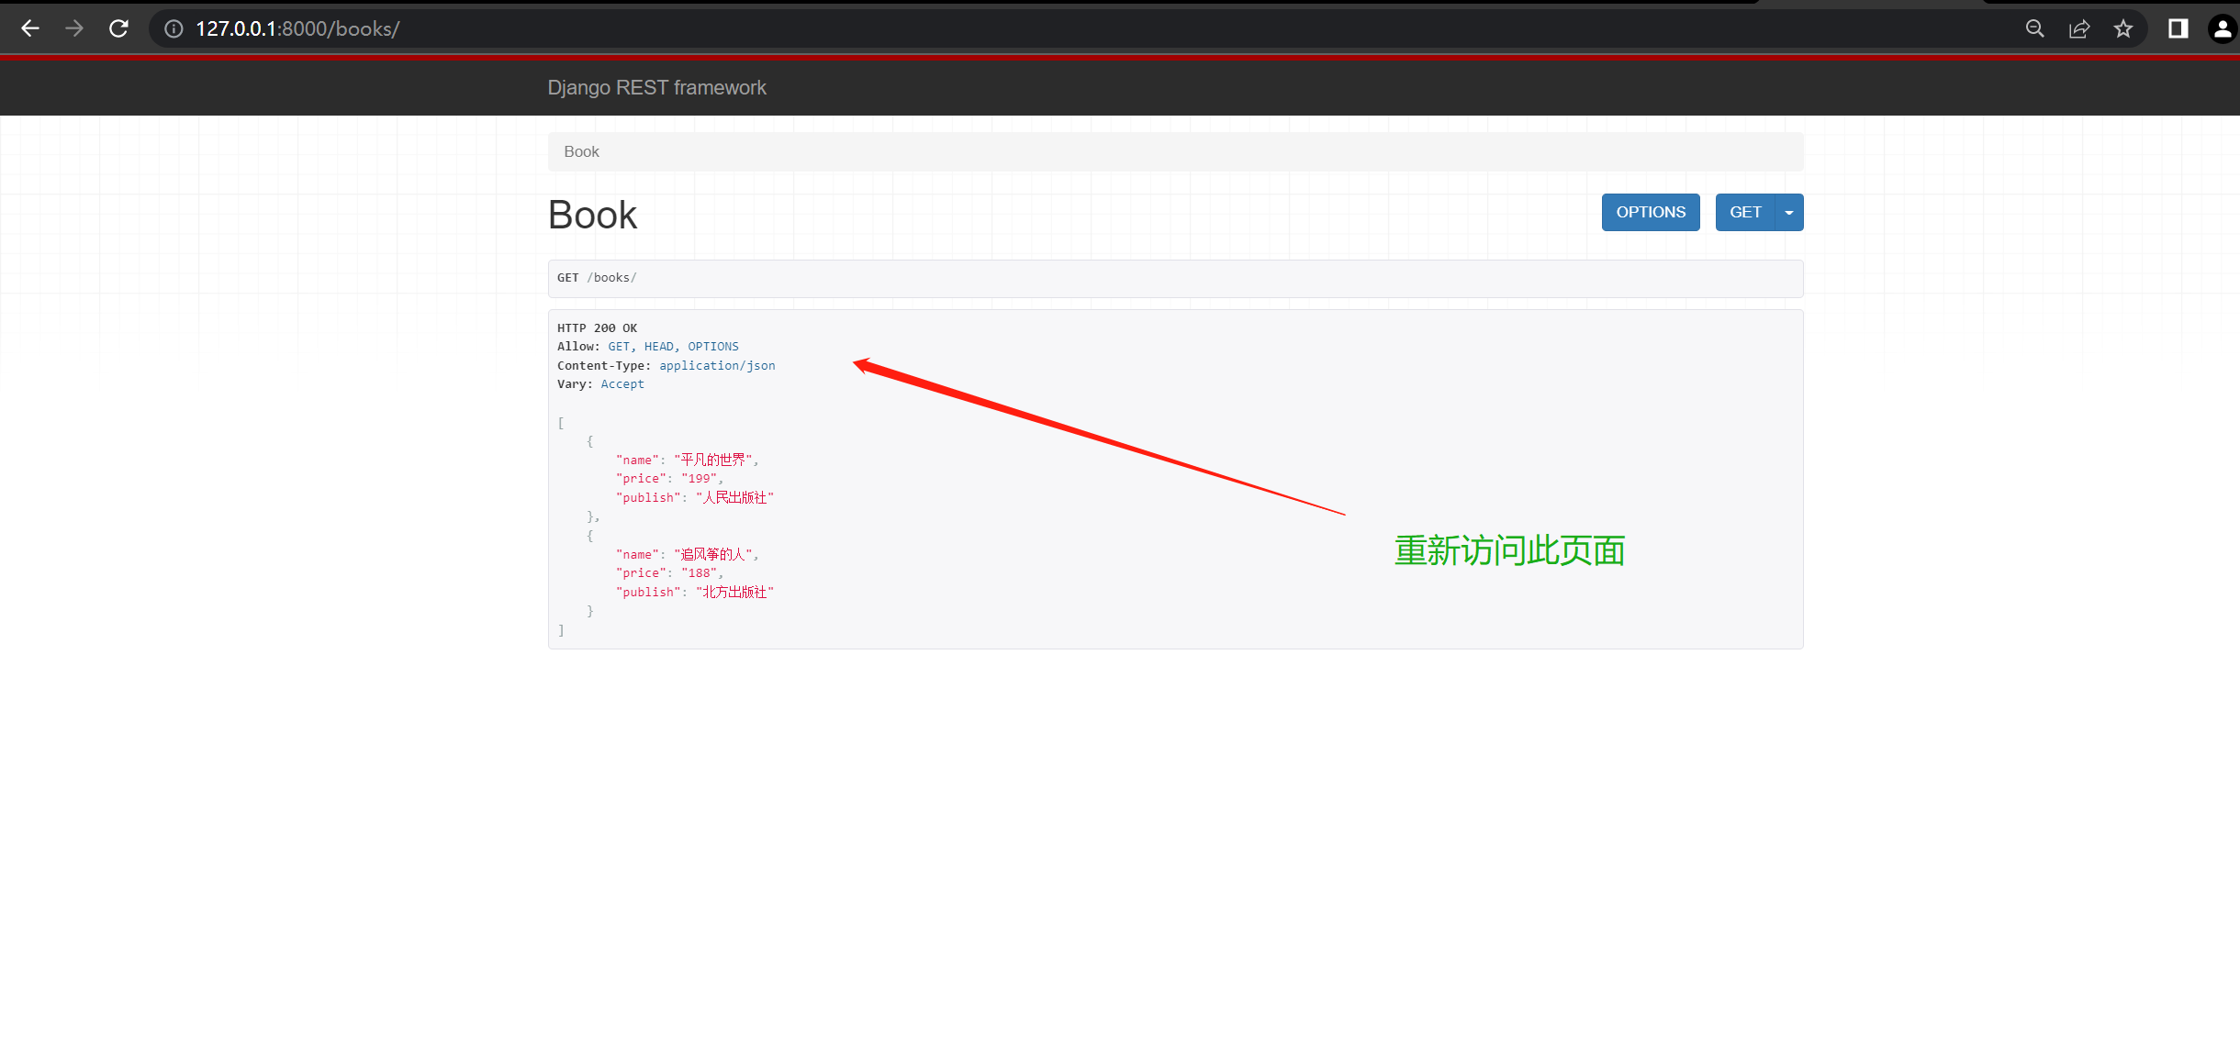Click the GET /books/ request line
This screenshot has height=1043, width=2240.
(x=597, y=278)
